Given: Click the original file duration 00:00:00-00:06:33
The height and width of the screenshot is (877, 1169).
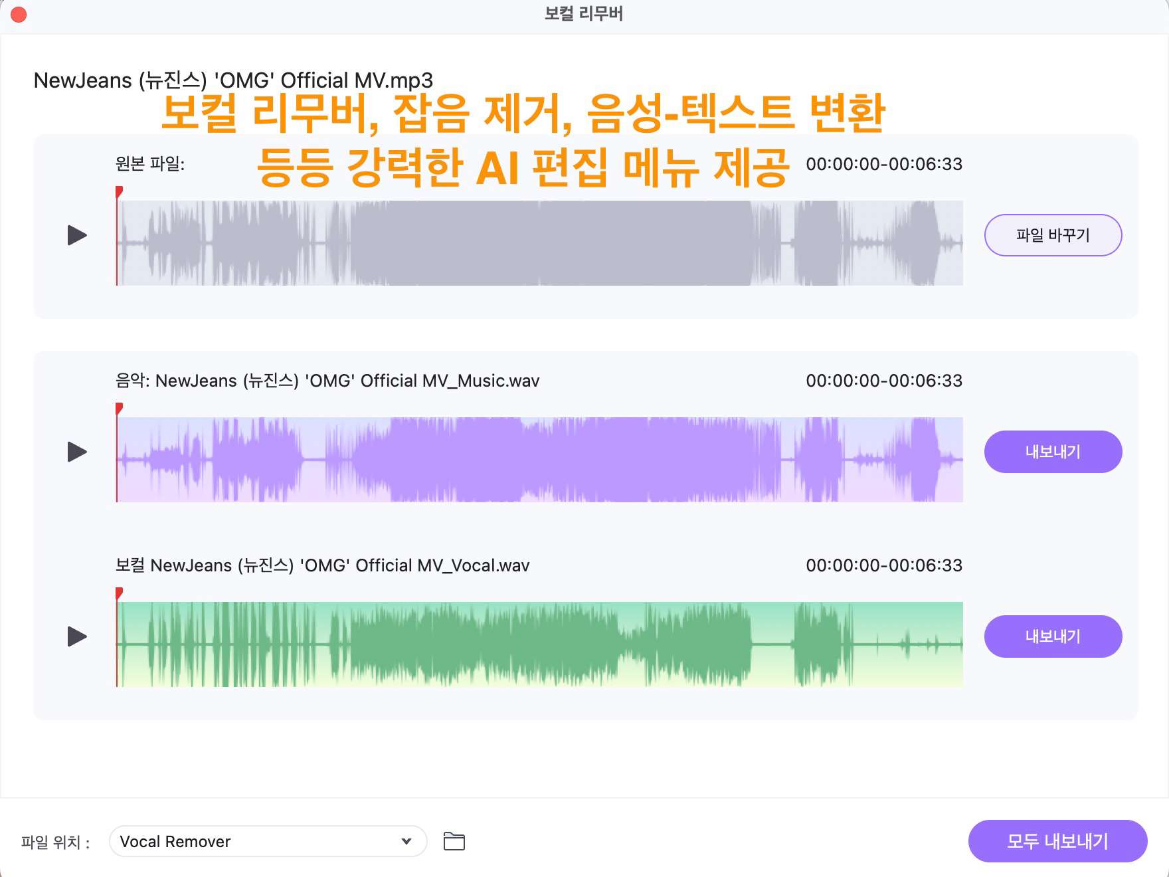Looking at the screenshot, I should tap(884, 164).
